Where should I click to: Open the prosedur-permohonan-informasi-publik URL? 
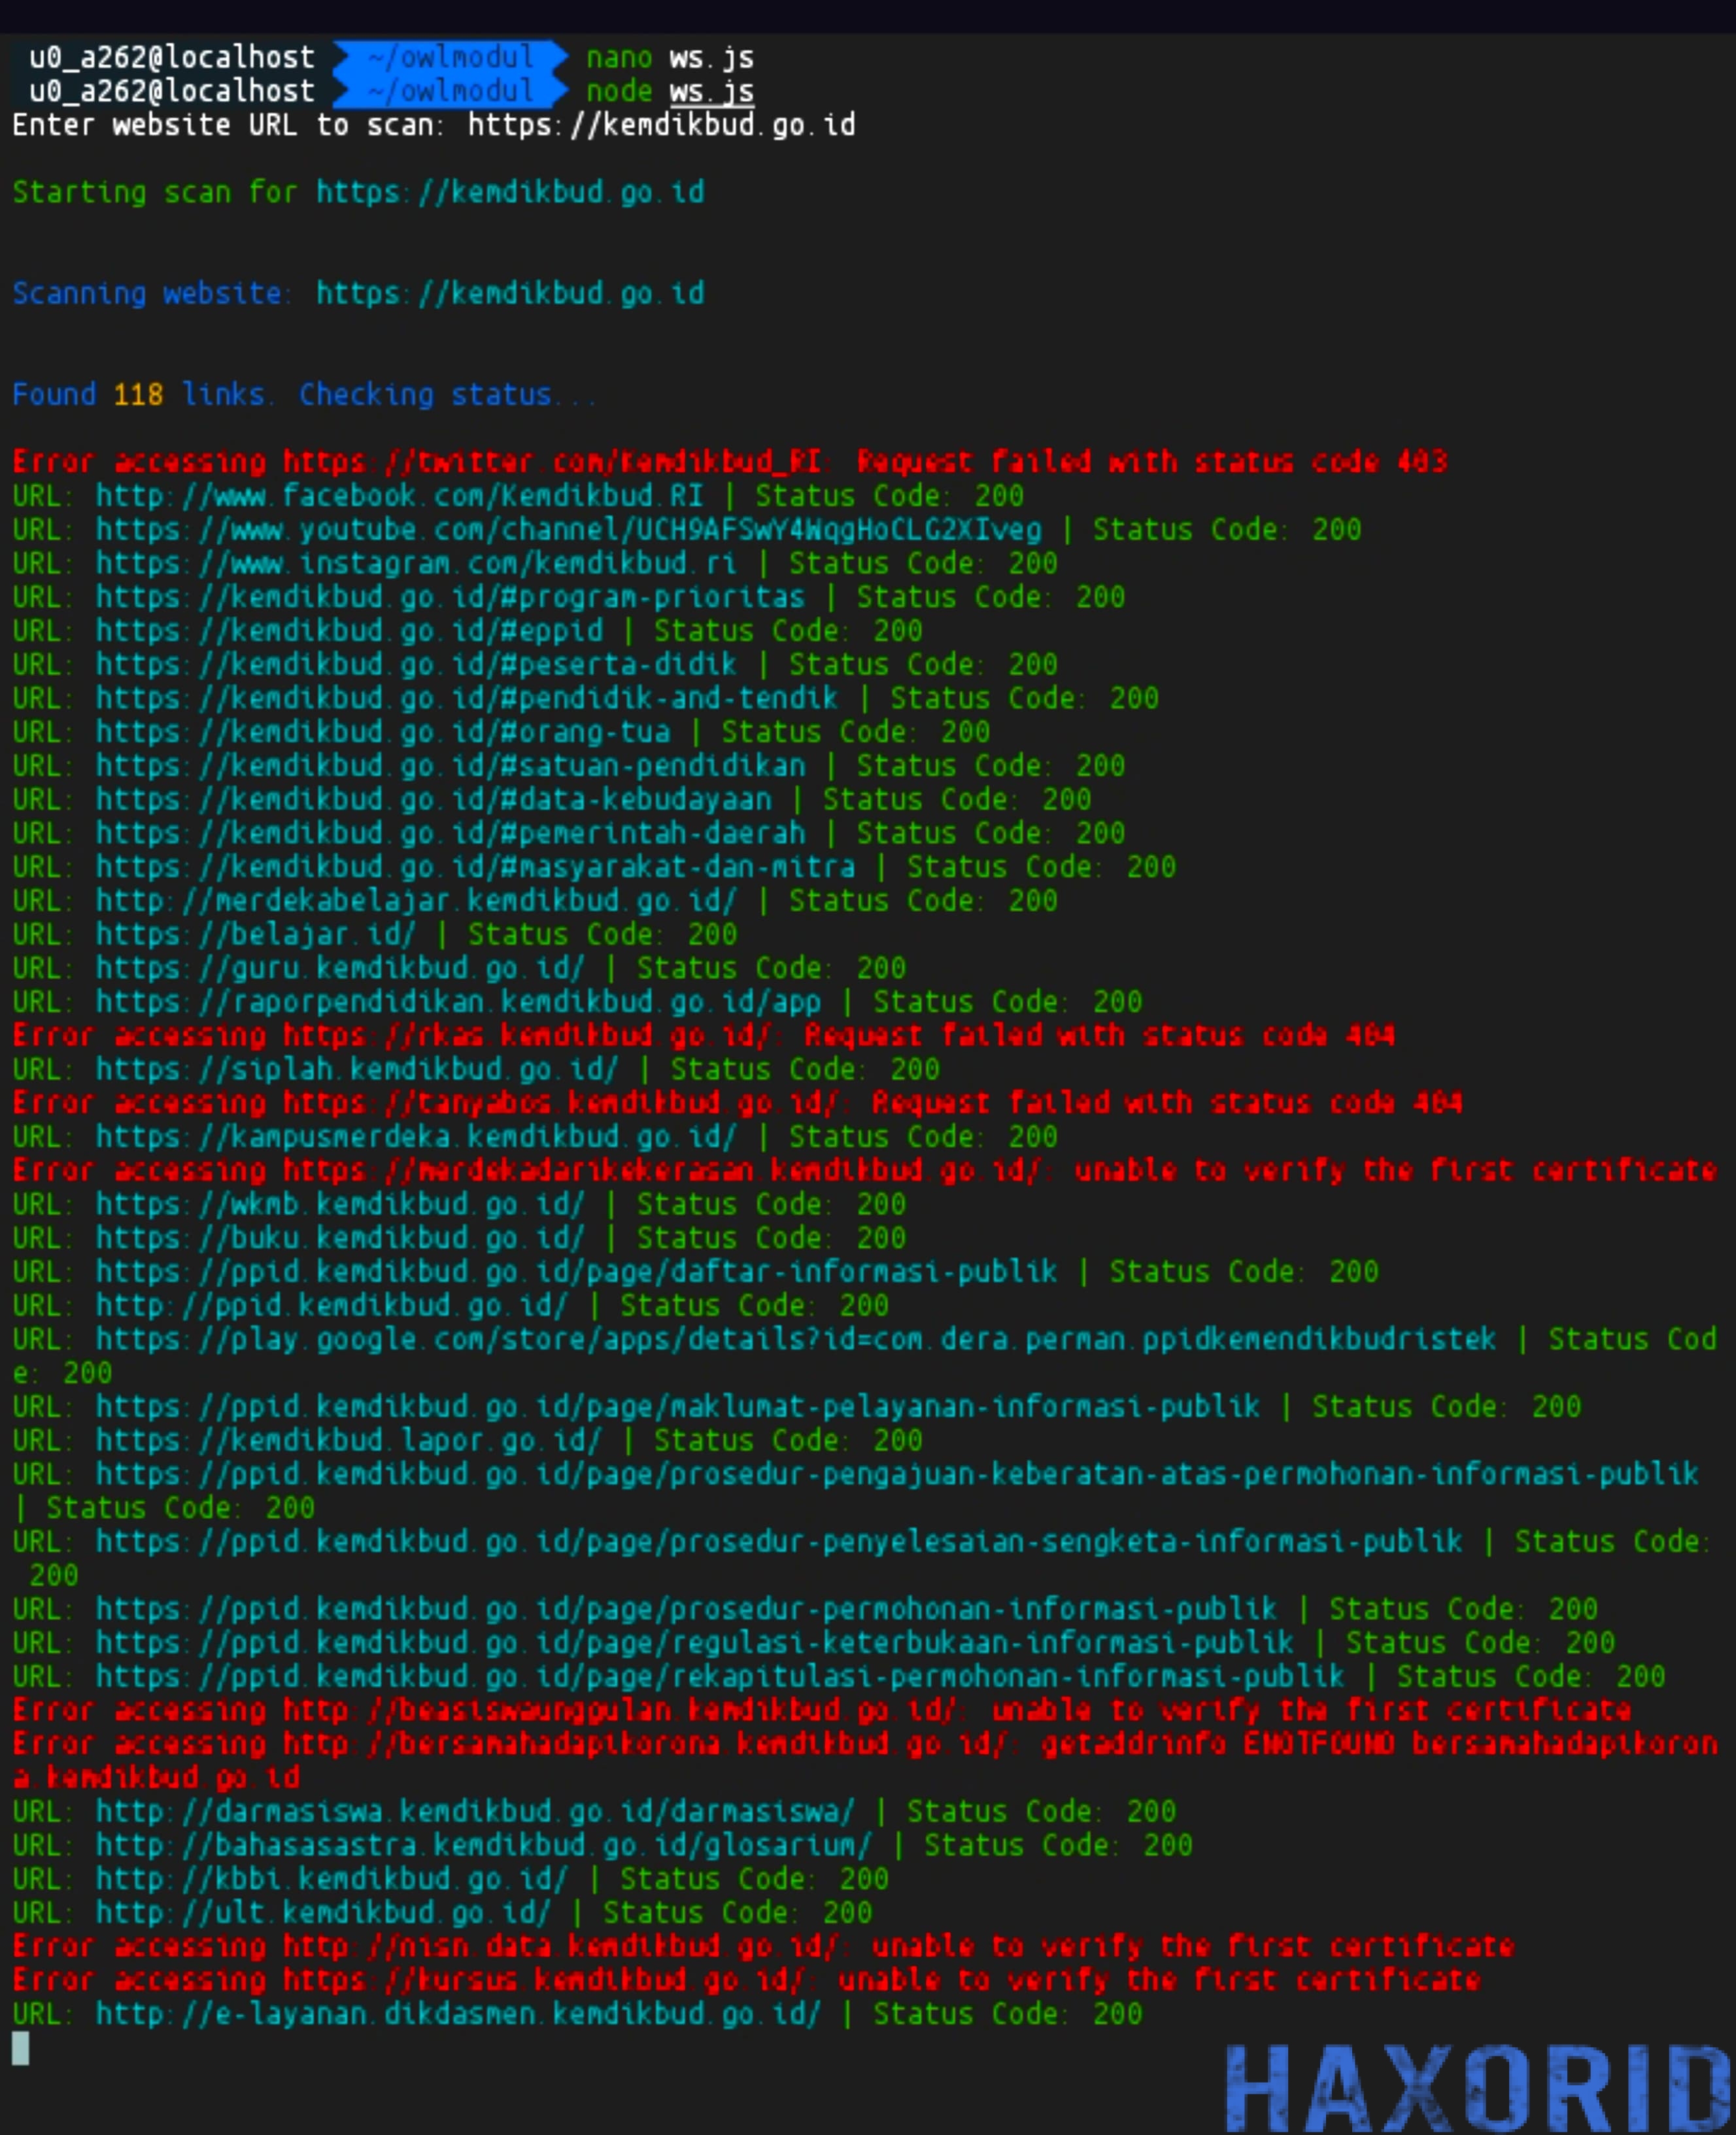[686, 1611]
